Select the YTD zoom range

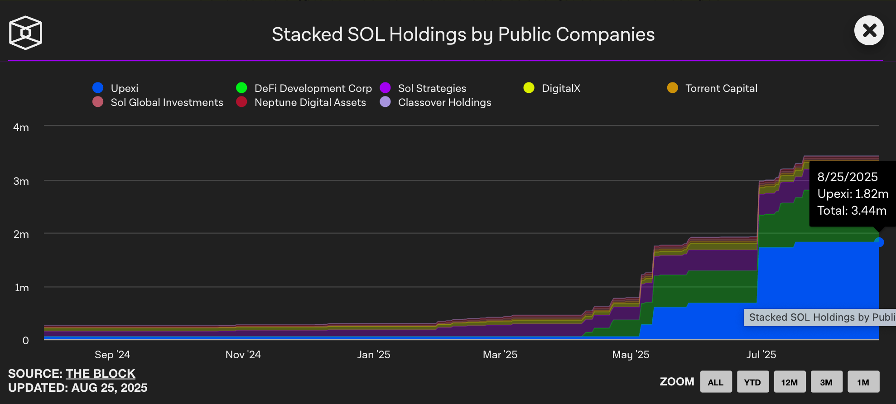752,382
